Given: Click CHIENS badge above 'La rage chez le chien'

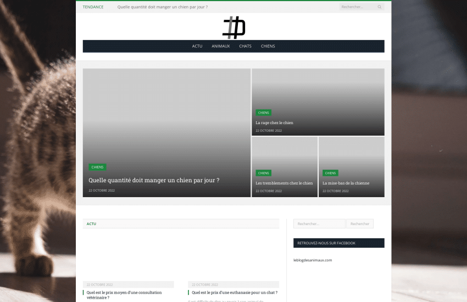Looking at the screenshot, I should tap(263, 113).
